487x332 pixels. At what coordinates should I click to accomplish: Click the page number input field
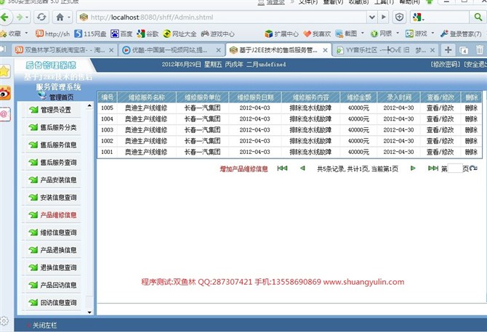pos(455,169)
